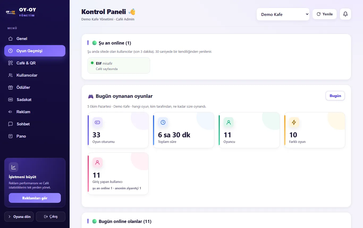Click the Bugün filter button
Image resolution: width=363 pixels, height=228 pixels.
click(x=335, y=96)
